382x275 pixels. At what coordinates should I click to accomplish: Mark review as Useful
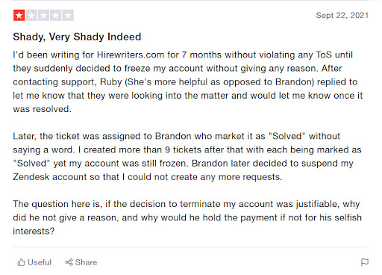point(34,262)
